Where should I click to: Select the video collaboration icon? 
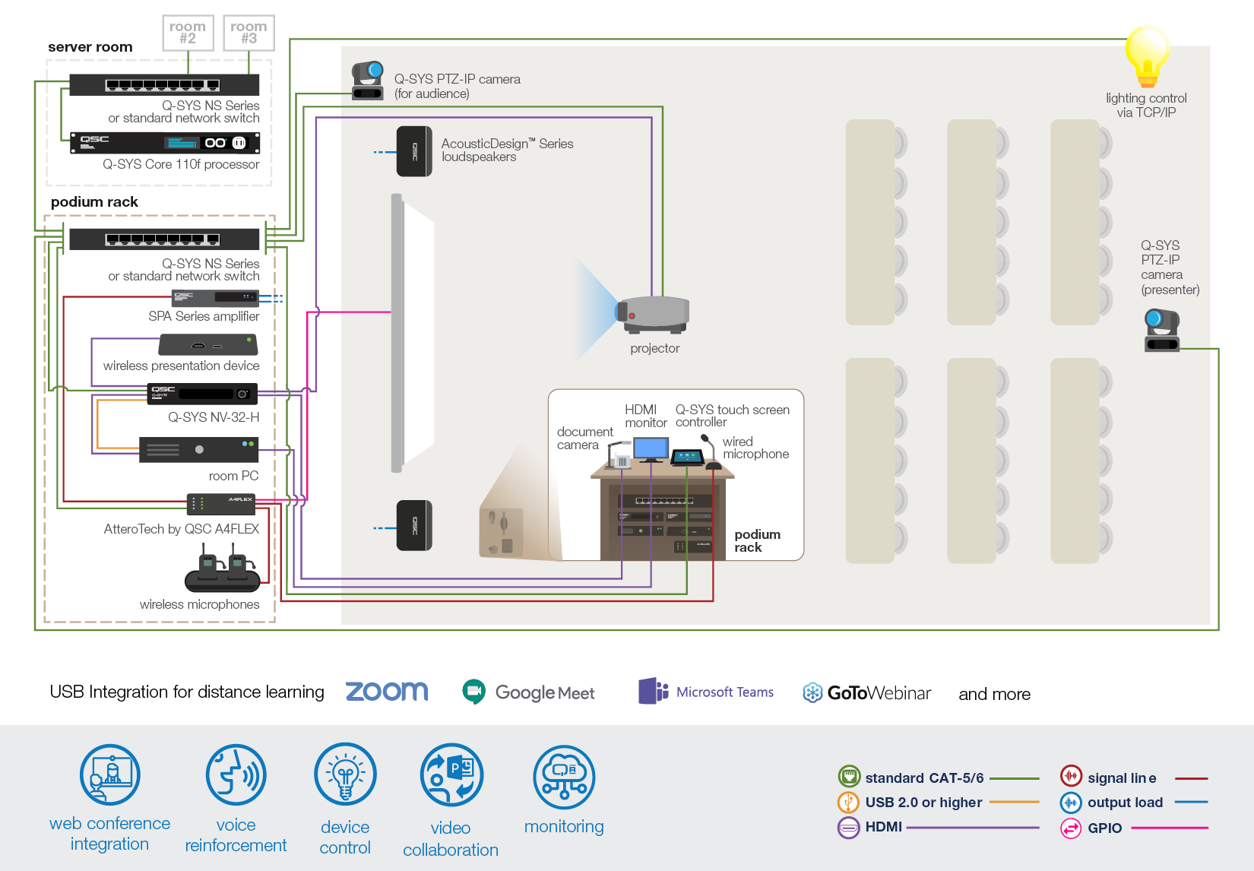coord(451,774)
